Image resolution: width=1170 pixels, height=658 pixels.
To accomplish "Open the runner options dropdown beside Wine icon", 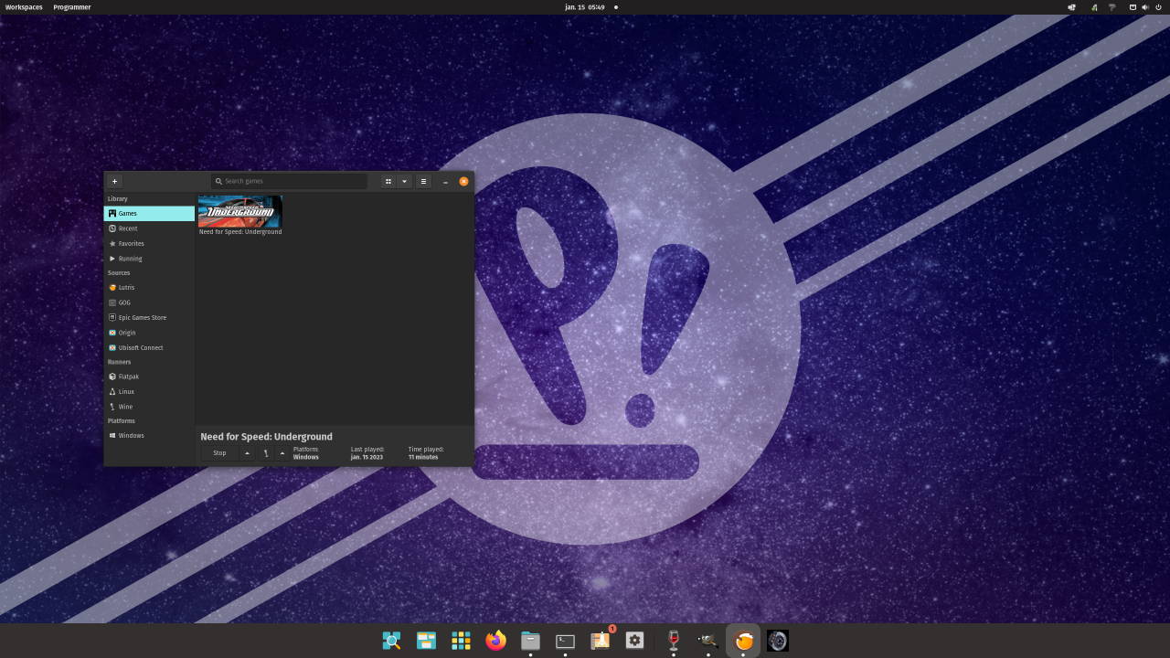I will (282, 452).
